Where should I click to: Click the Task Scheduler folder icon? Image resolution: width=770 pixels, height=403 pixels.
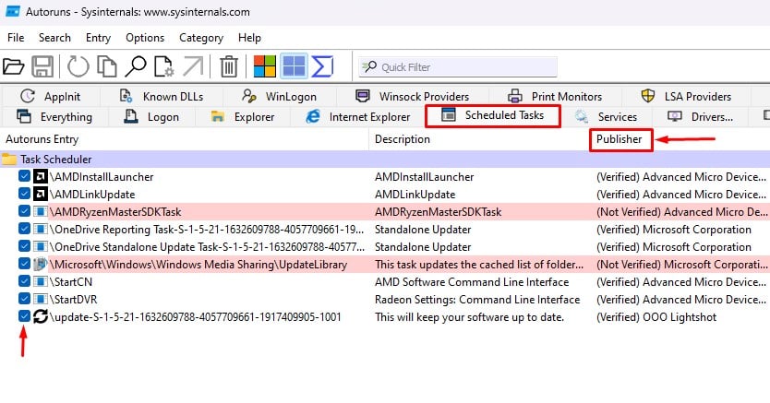[9, 160]
